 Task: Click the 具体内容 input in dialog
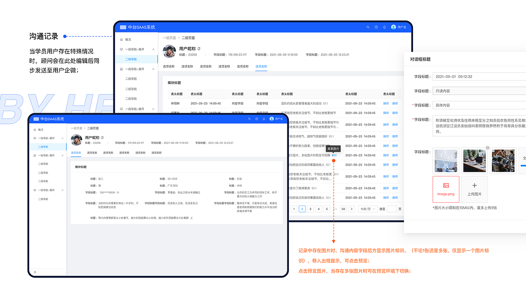[479, 105]
